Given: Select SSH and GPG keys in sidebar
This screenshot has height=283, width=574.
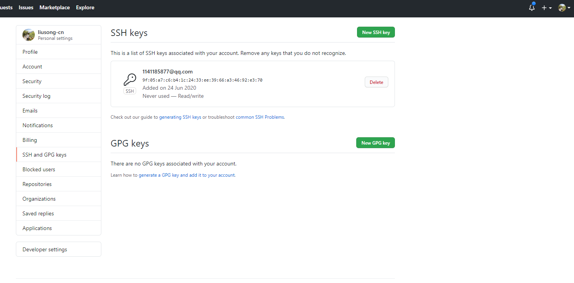Looking at the screenshot, I should pos(58,155).
